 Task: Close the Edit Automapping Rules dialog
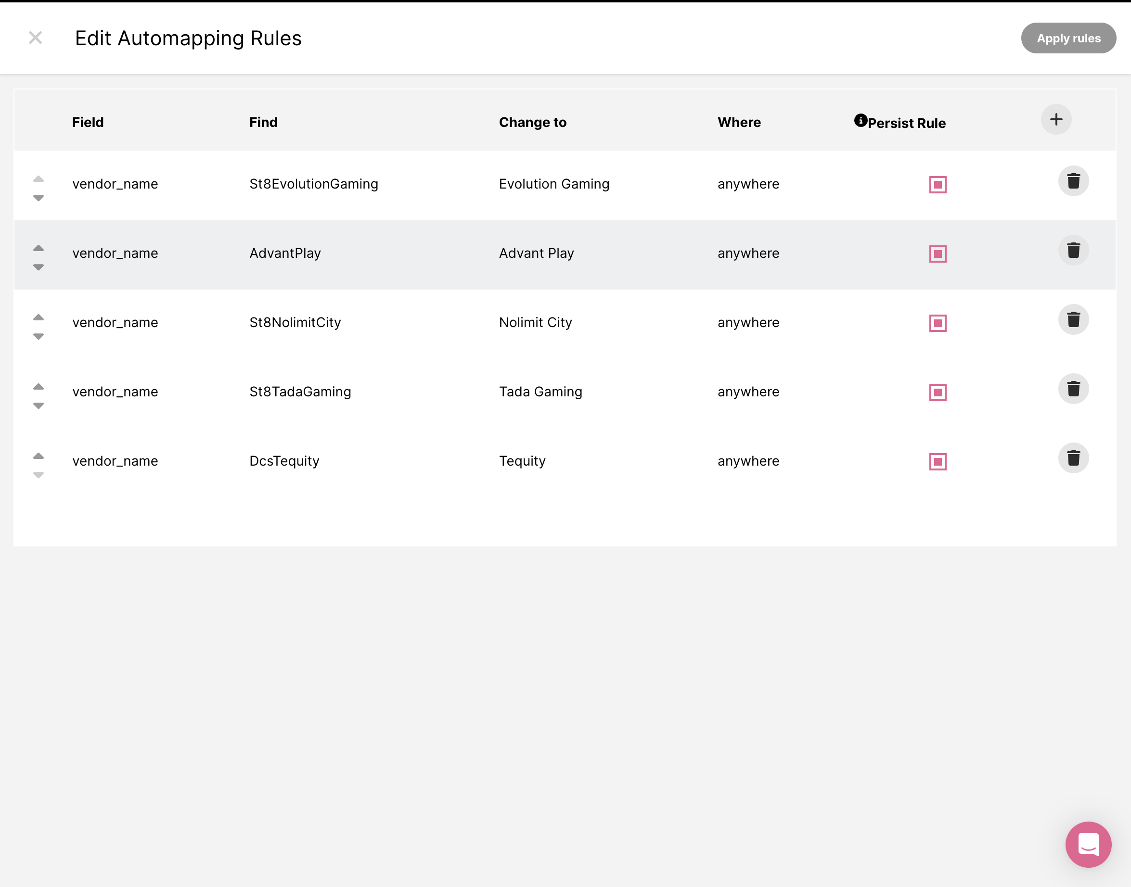[x=35, y=38]
